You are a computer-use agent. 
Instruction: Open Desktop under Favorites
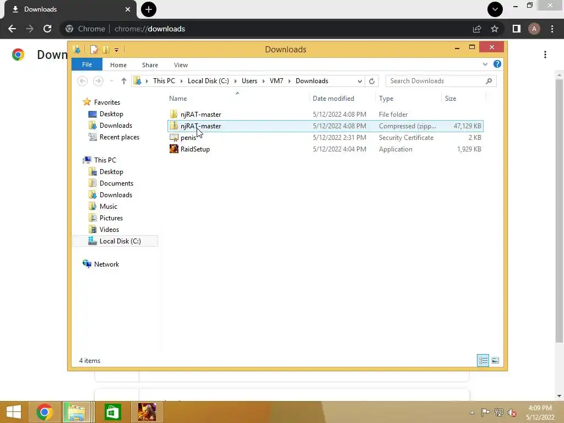[111, 113]
